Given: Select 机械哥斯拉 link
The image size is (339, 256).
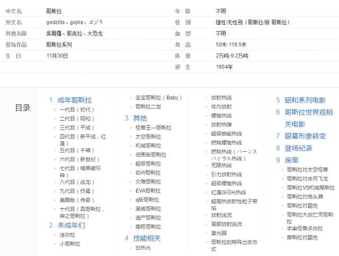Looking at the screenshot, I should coord(148,146).
